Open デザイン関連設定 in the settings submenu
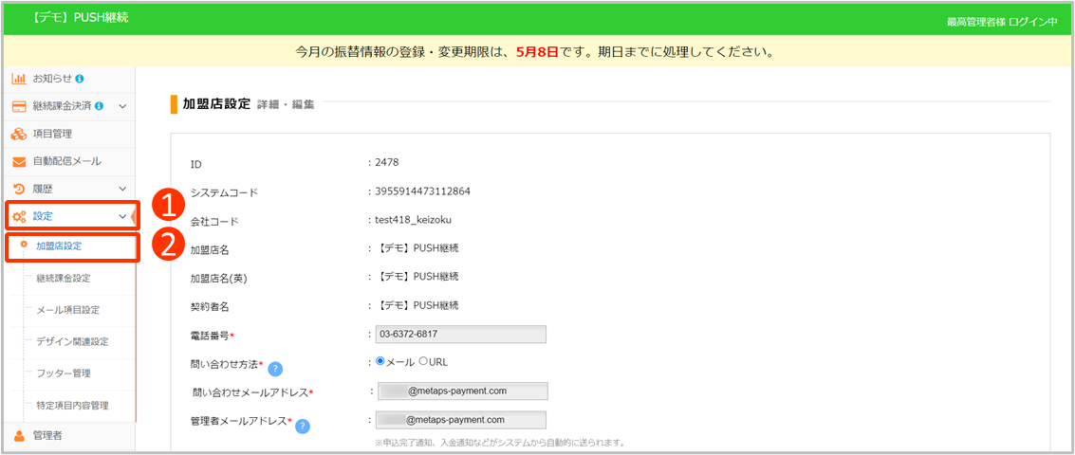1075x455 pixels. coord(72,341)
